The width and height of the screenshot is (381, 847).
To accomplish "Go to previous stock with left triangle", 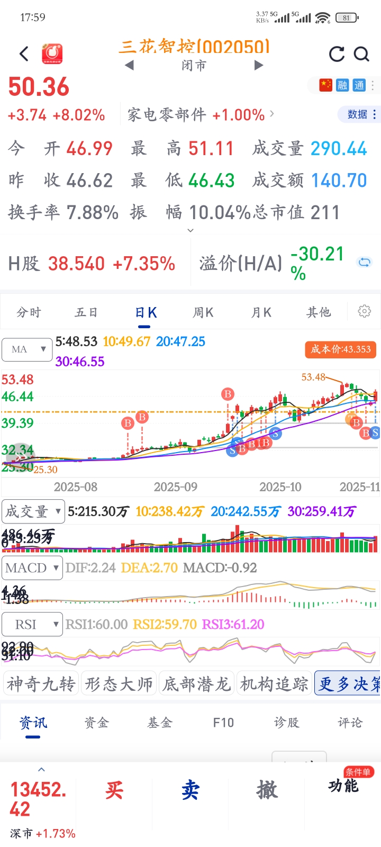I will pos(129,65).
